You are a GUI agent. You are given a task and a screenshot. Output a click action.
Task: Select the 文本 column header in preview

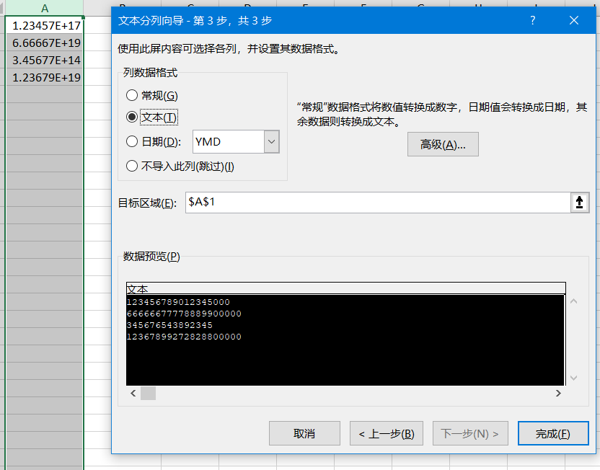click(x=345, y=289)
